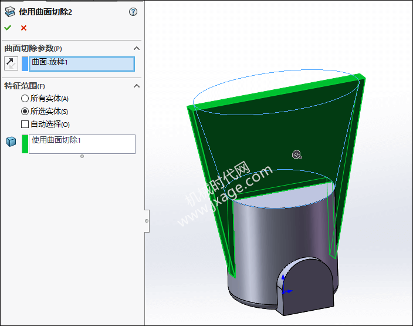The image size is (413, 326).
Task: Click the list box resize handle dot
Action: pos(82,156)
